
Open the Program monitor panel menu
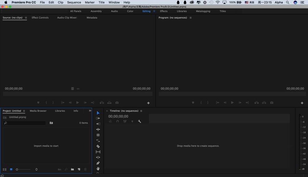(x=191, y=18)
